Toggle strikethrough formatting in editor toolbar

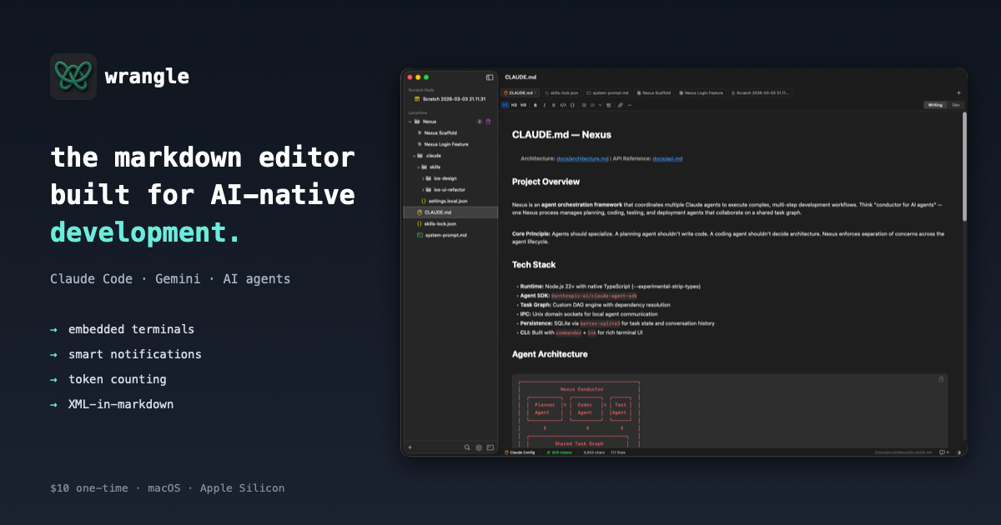[553, 105]
